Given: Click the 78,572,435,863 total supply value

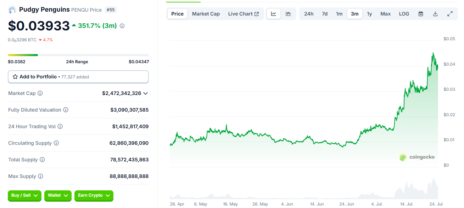Looking at the screenshot, I should (x=129, y=160).
